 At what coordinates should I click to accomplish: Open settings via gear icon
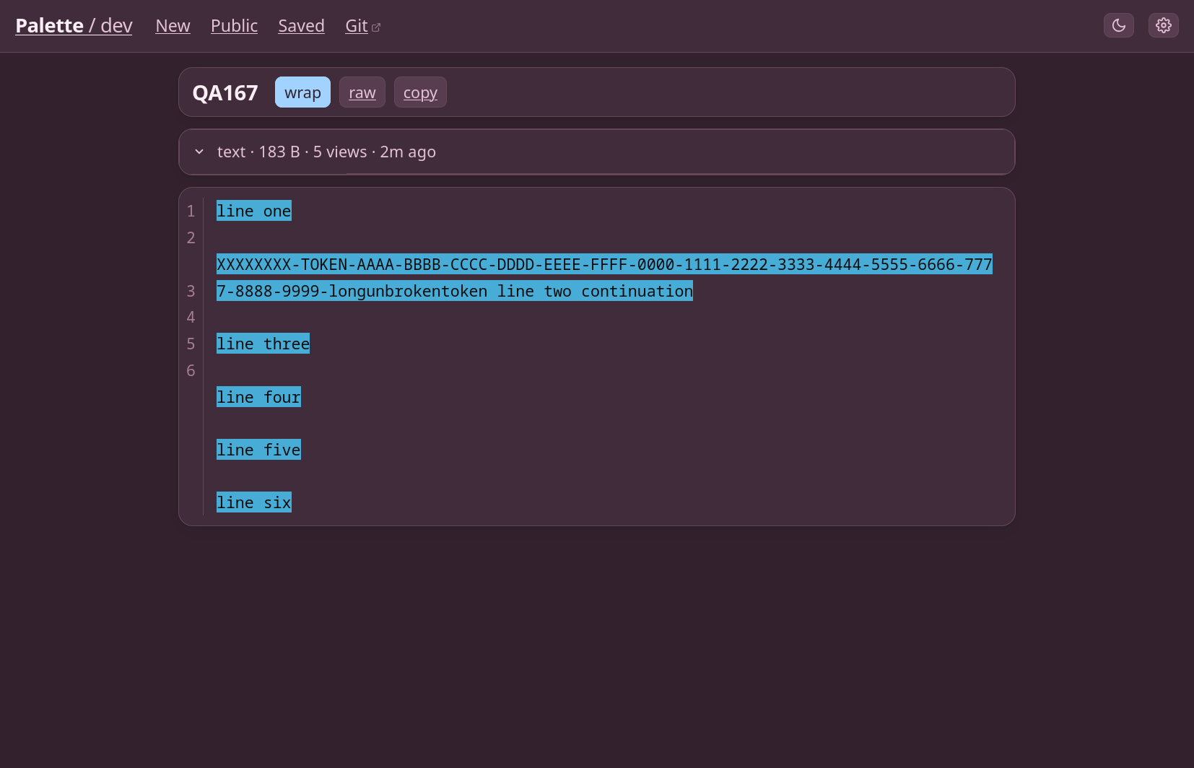[1163, 25]
